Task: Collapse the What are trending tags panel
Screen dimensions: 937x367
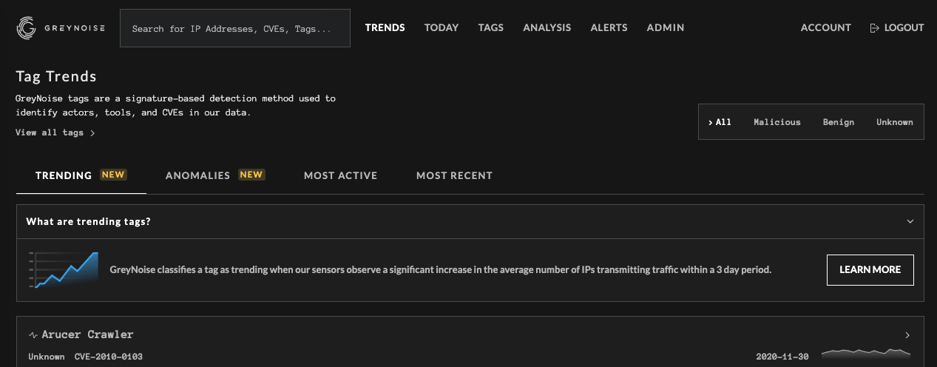Action: [x=910, y=221]
